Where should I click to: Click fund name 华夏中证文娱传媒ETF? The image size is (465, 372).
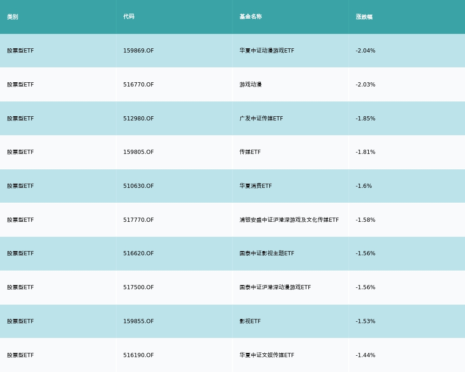pyautogui.click(x=267, y=355)
